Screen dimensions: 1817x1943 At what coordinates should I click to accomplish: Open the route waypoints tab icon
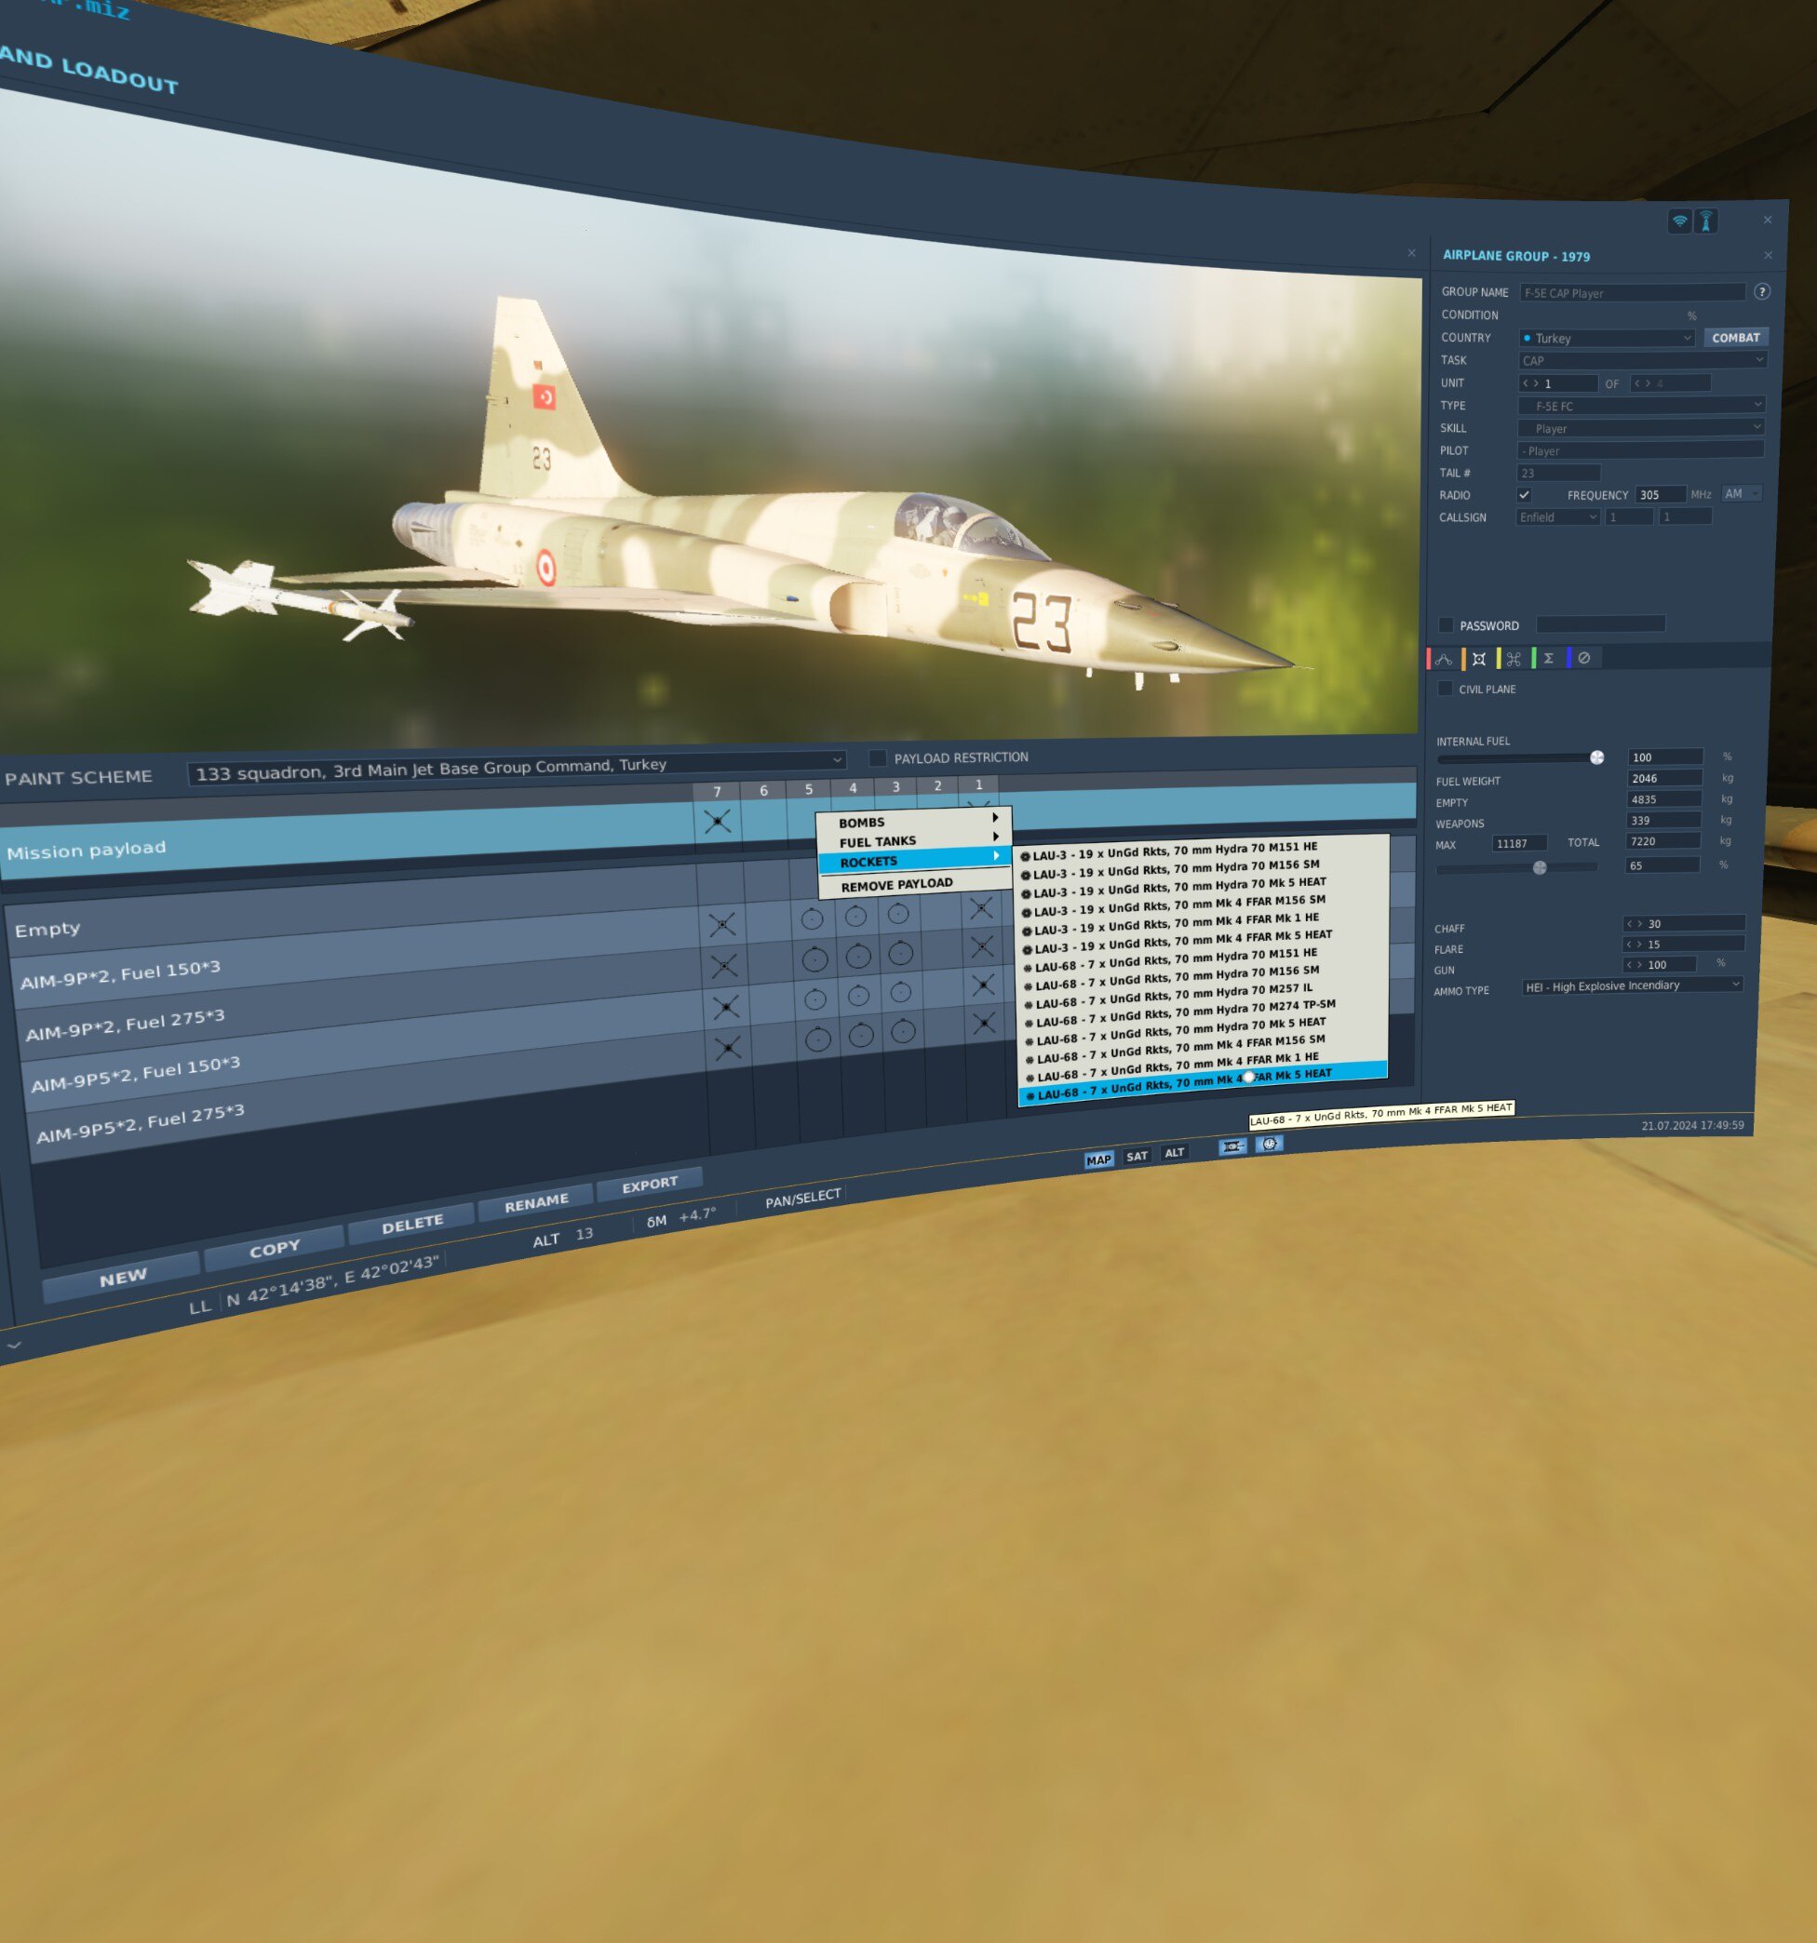tap(1444, 659)
